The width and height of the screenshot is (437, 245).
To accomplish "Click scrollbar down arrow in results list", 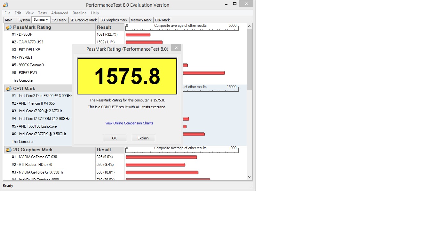I will click(250, 177).
